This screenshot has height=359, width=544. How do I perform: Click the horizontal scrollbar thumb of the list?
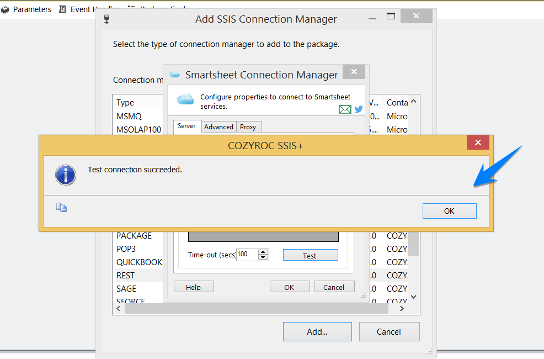coord(256,308)
